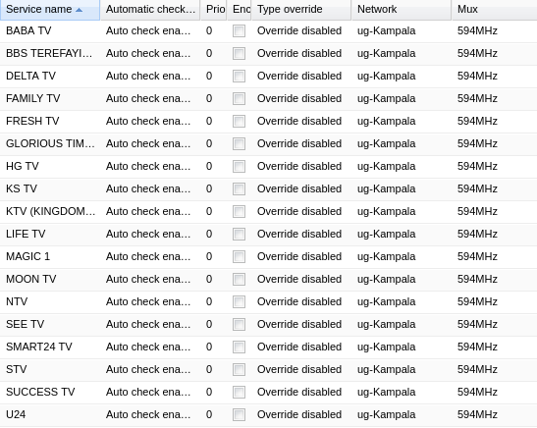
Task: Click the ascending sort arrow on Service name
Action: 79,10
